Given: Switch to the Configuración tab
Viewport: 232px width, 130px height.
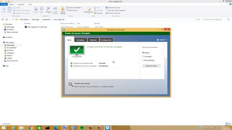Looking at the screenshot, I should tap(106, 40).
